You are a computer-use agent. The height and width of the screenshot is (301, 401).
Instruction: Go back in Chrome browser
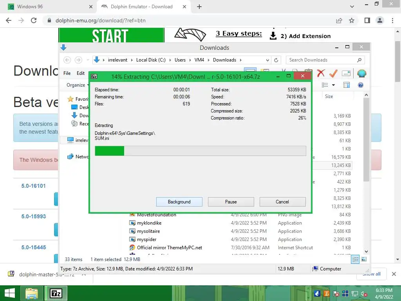(9, 20)
